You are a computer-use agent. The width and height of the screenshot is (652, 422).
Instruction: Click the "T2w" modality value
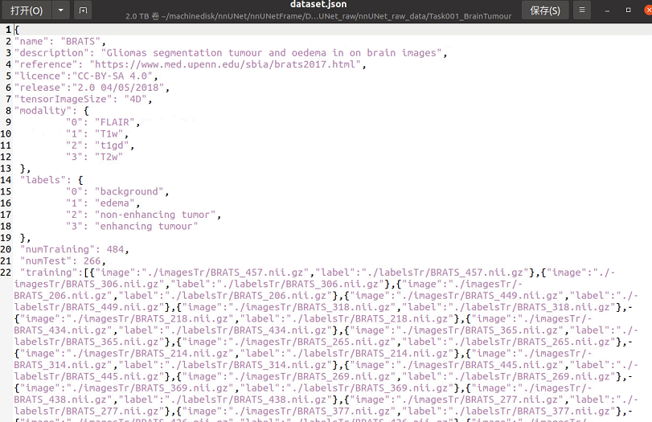pyautogui.click(x=109, y=158)
